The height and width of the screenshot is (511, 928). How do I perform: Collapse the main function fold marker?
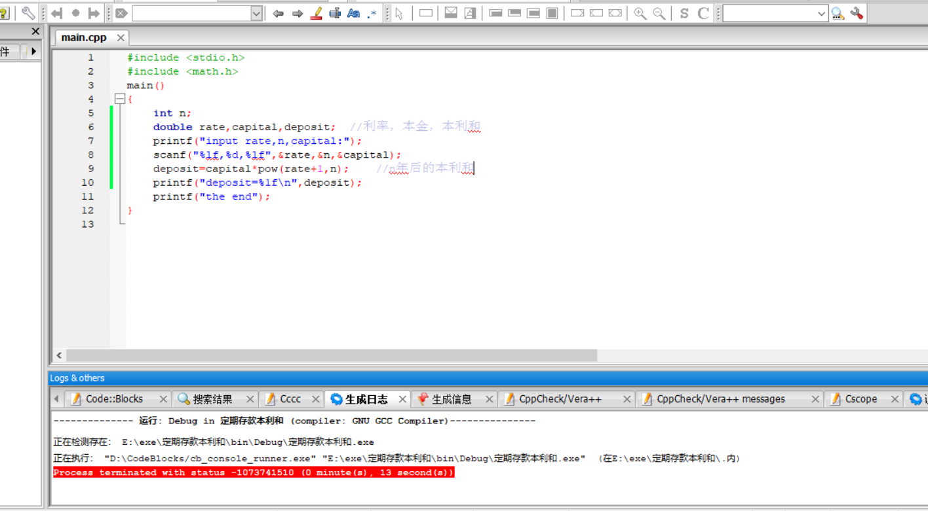(x=120, y=99)
